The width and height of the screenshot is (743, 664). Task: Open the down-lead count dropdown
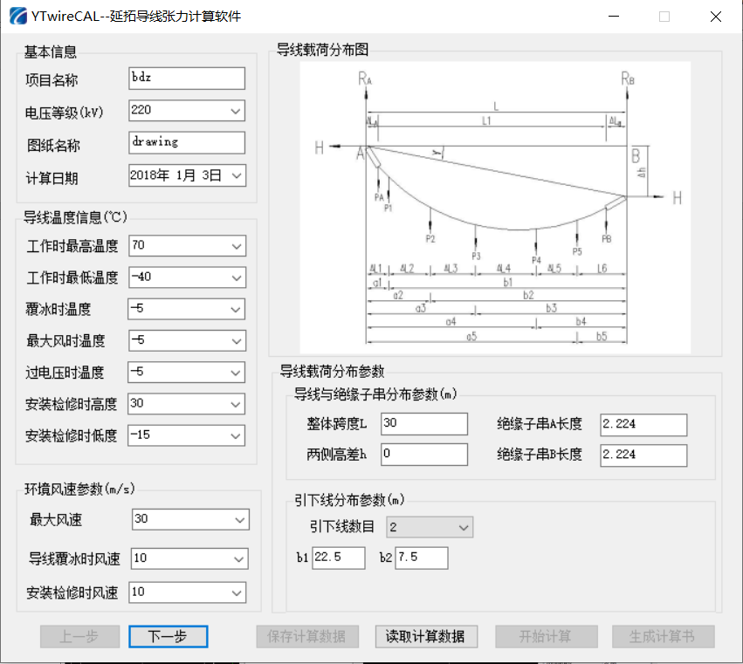pyautogui.click(x=463, y=527)
